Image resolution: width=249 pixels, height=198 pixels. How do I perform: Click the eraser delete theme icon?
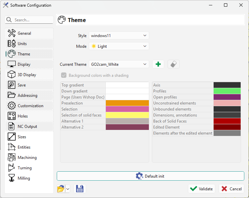coord(173,64)
